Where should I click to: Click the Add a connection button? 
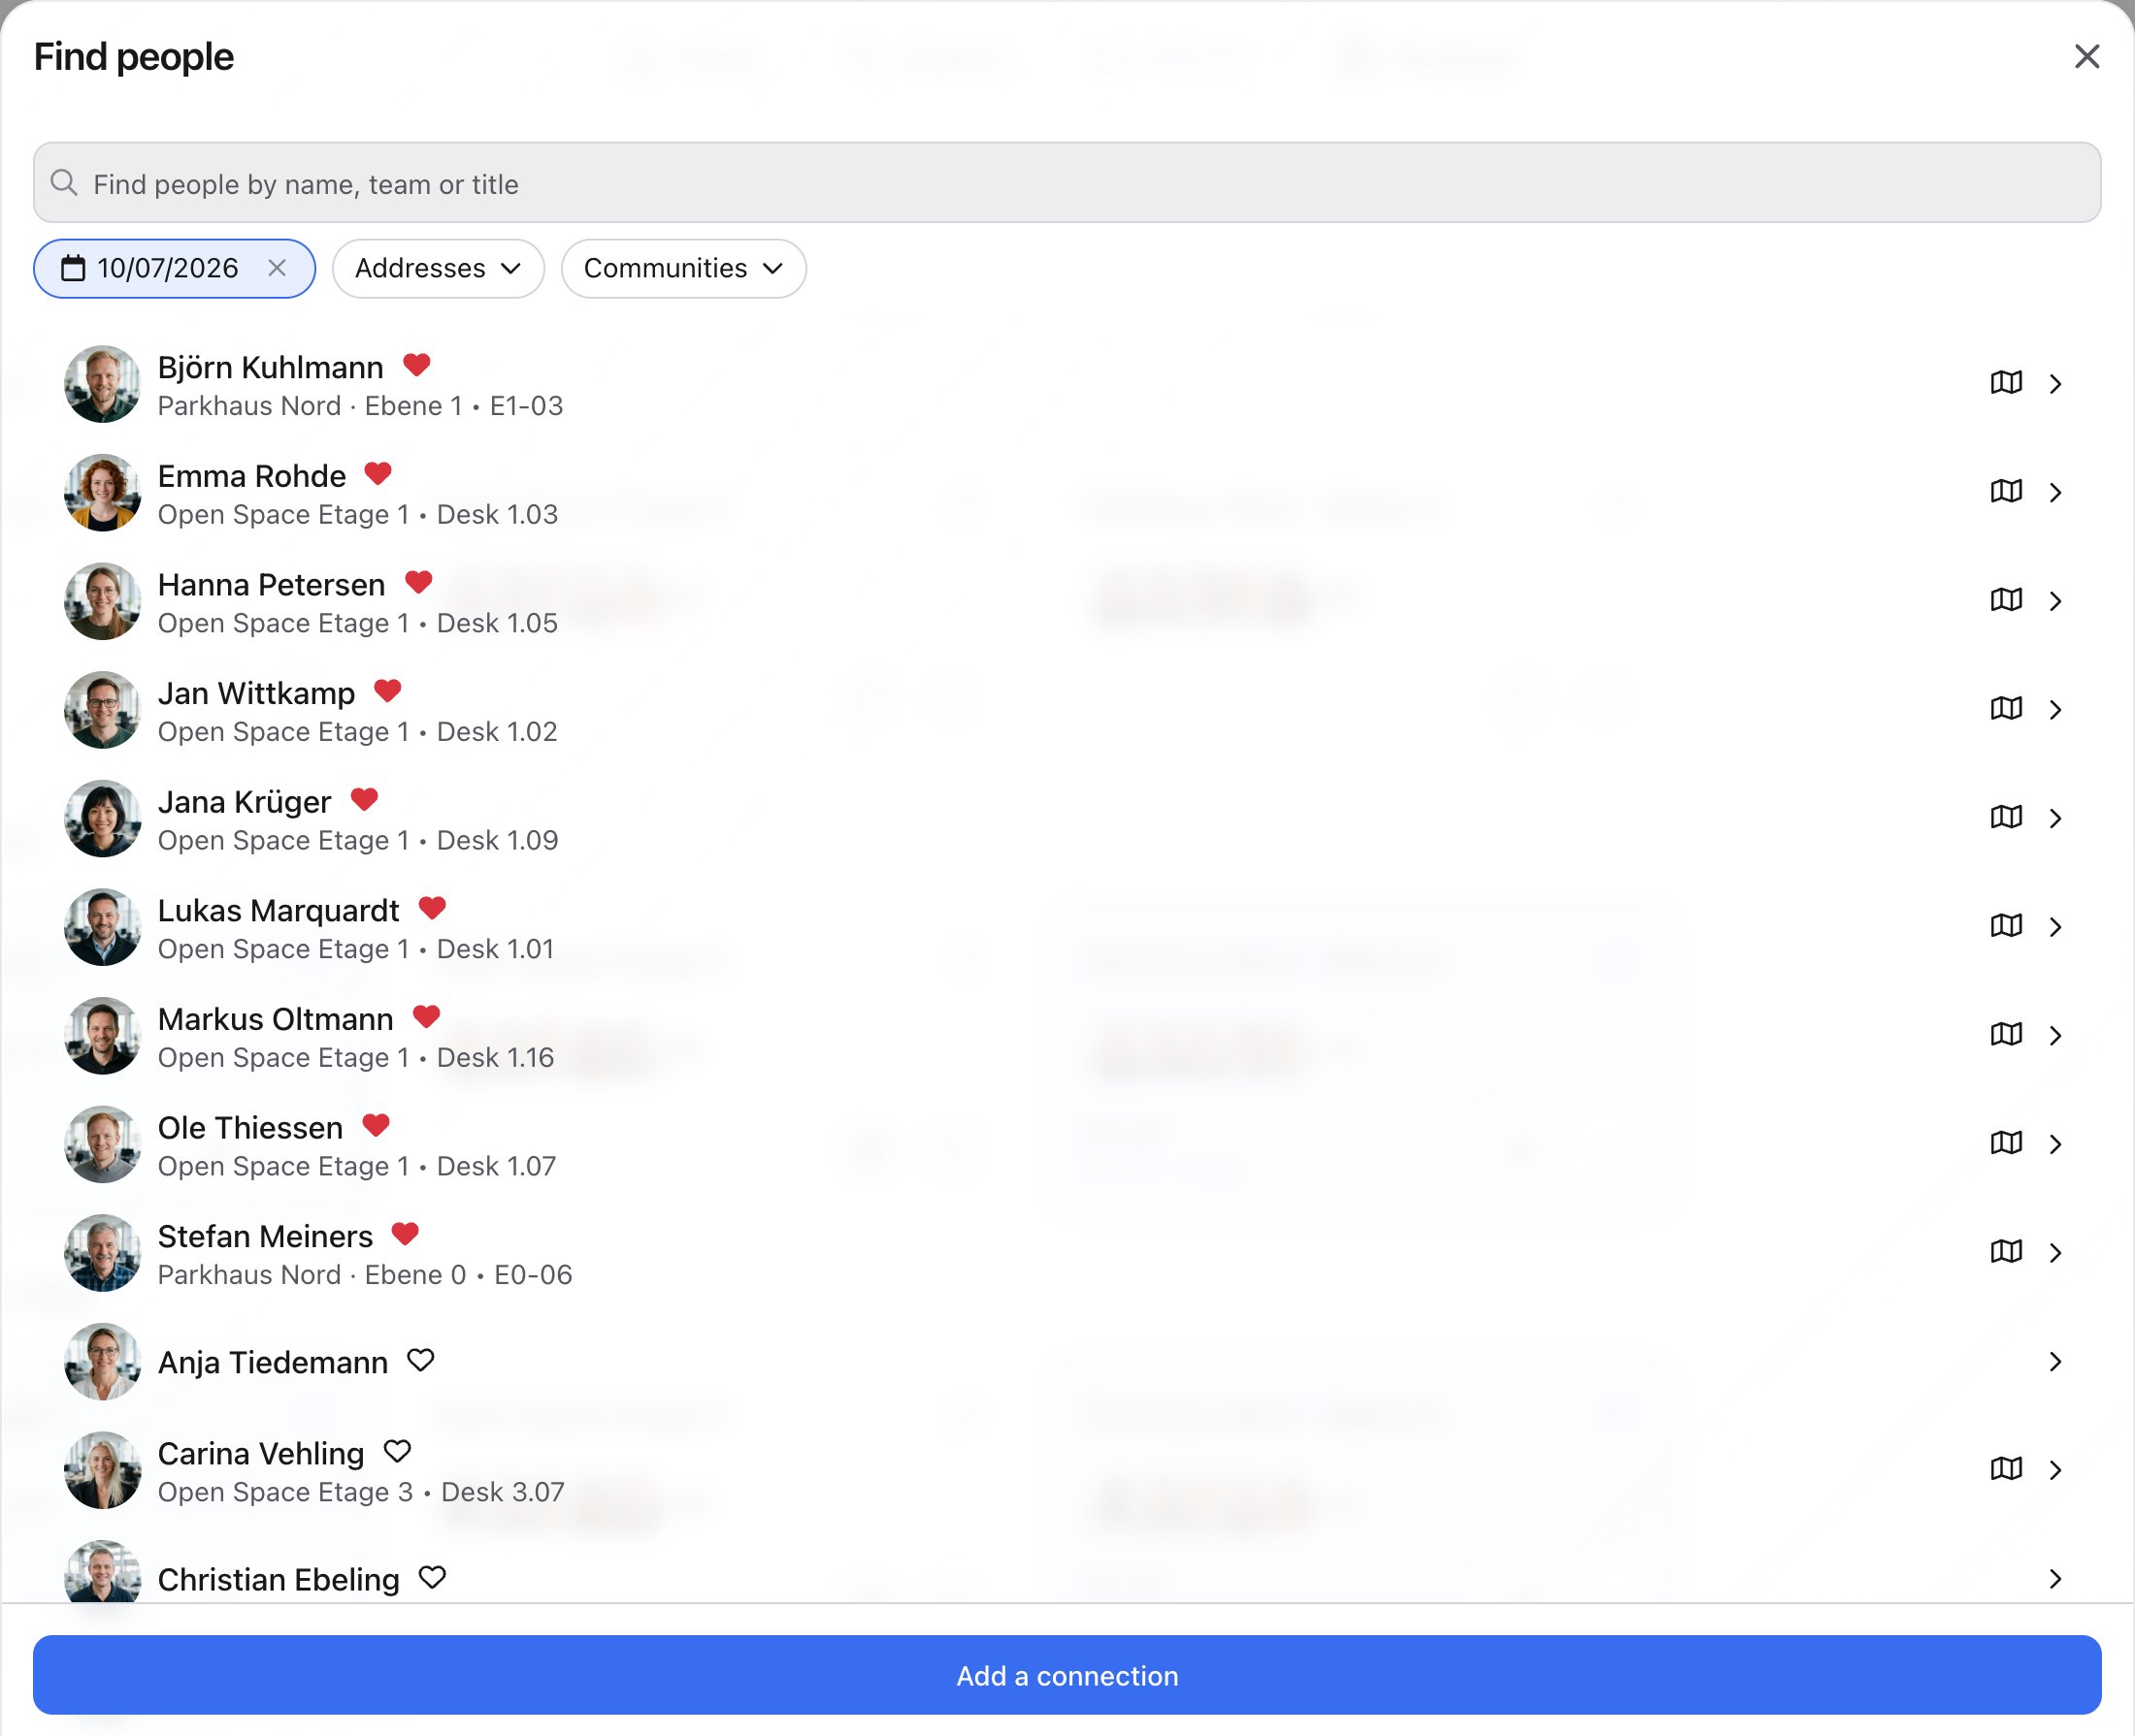1067,1675
